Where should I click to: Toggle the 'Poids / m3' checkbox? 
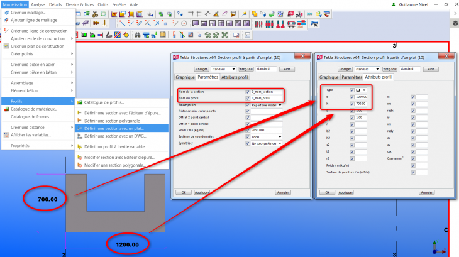[248, 130]
